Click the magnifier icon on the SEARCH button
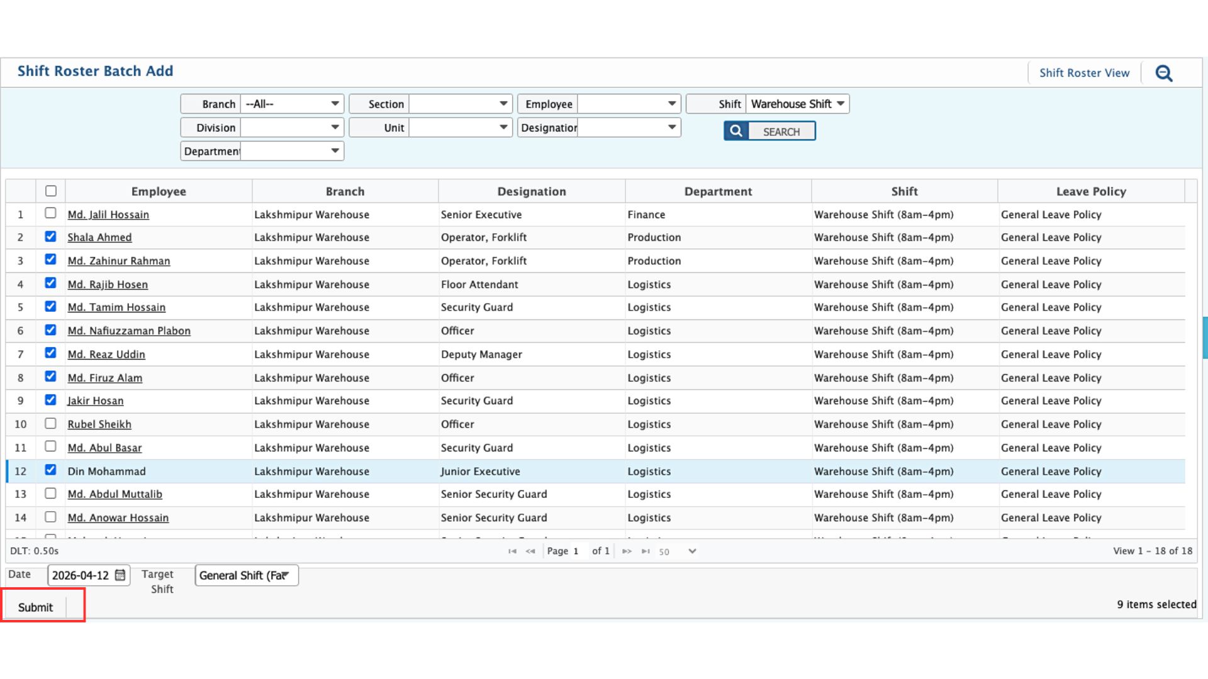 [736, 131]
